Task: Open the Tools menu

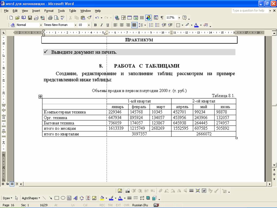Action: tap(61, 11)
